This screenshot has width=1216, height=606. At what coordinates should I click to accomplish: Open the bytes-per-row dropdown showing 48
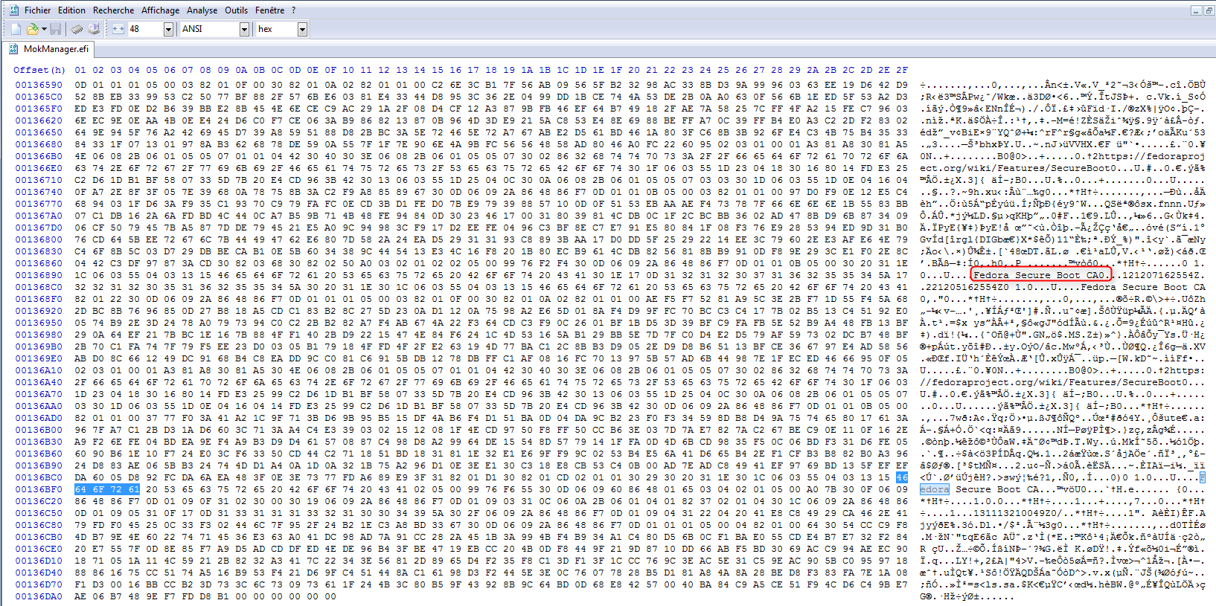pyautogui.click(x=168, y=29)
